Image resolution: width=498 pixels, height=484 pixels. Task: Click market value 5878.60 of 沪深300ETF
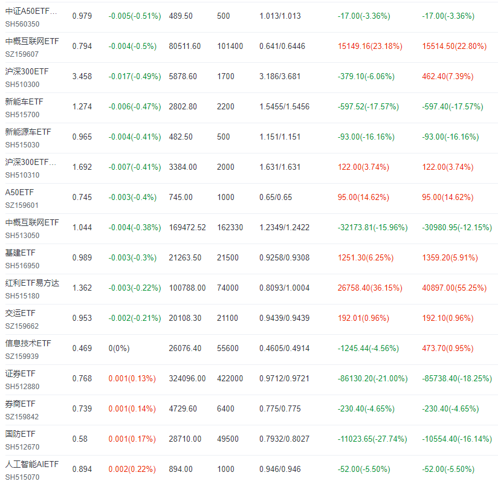pyautogui.click(x=183, y=76)
